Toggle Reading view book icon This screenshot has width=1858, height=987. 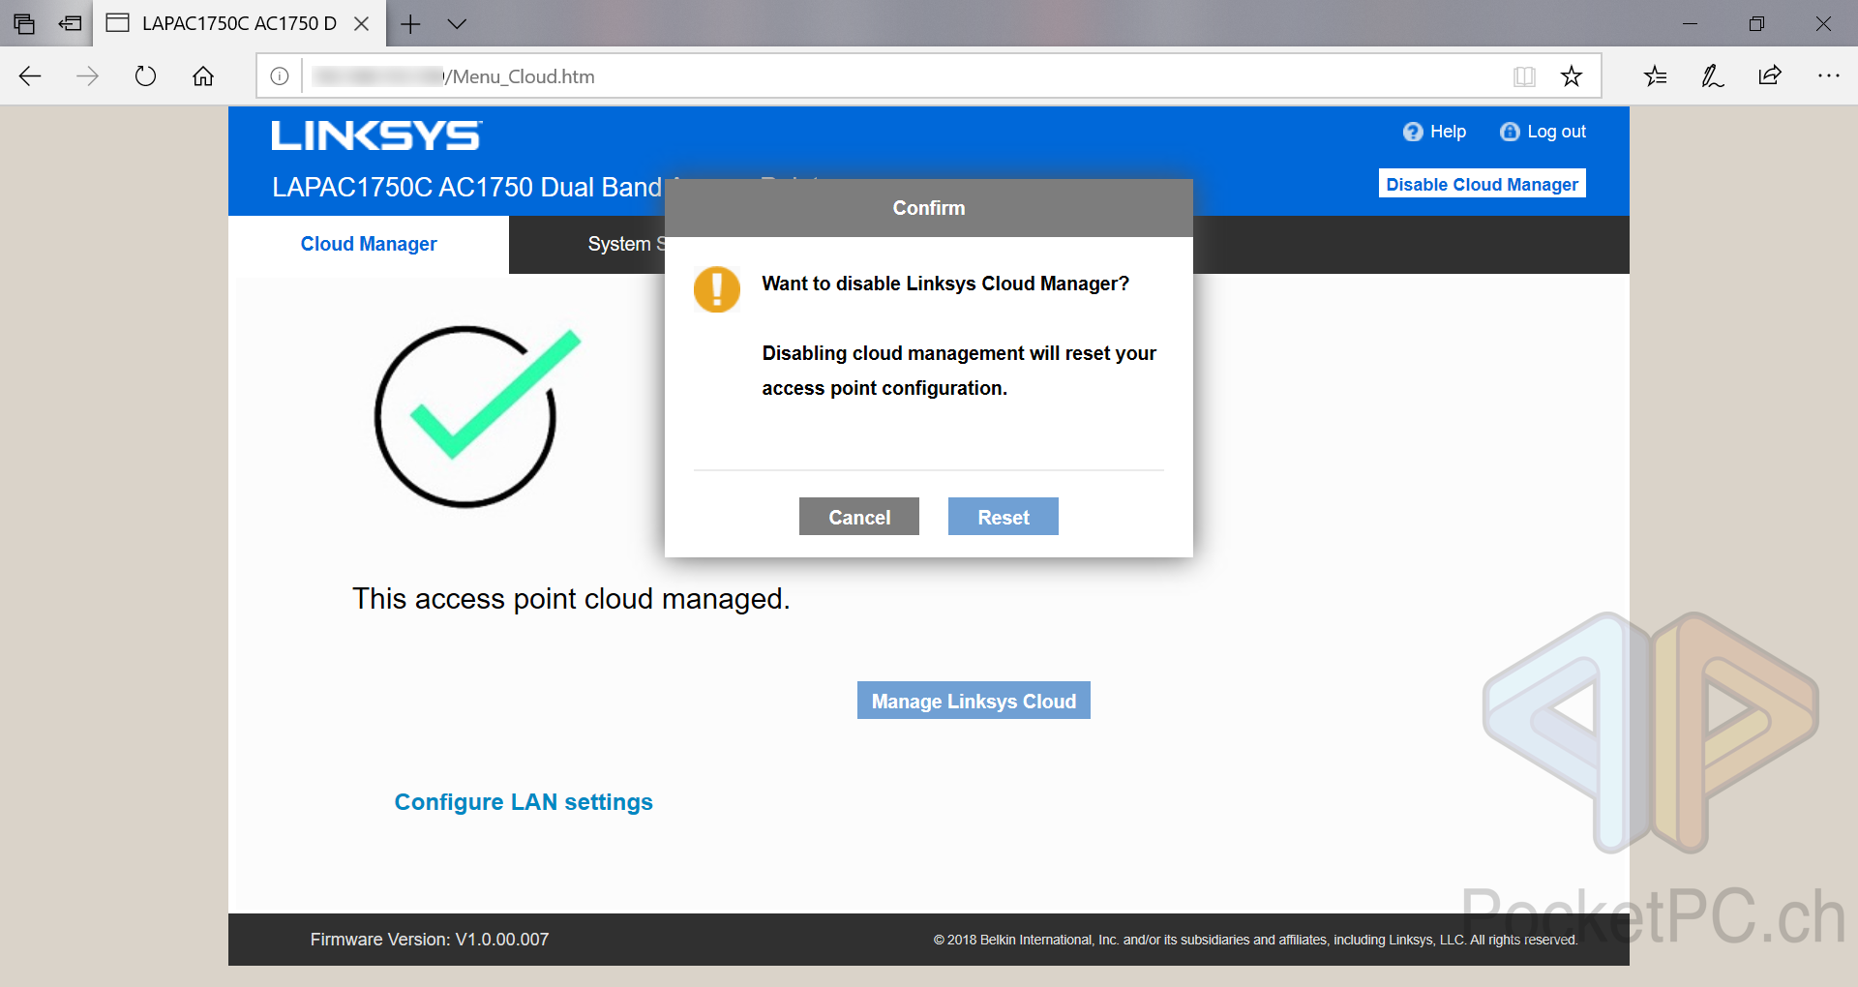(1524, 76)
